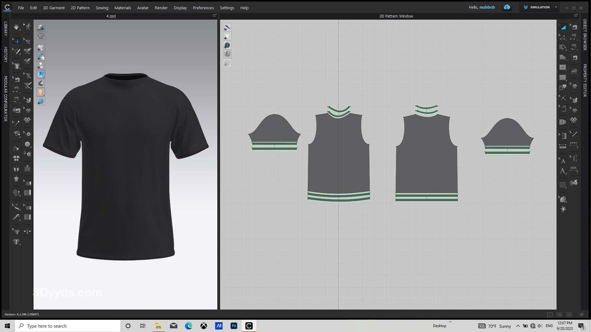Open the CLO cloud connect icon

click(507, 7)
